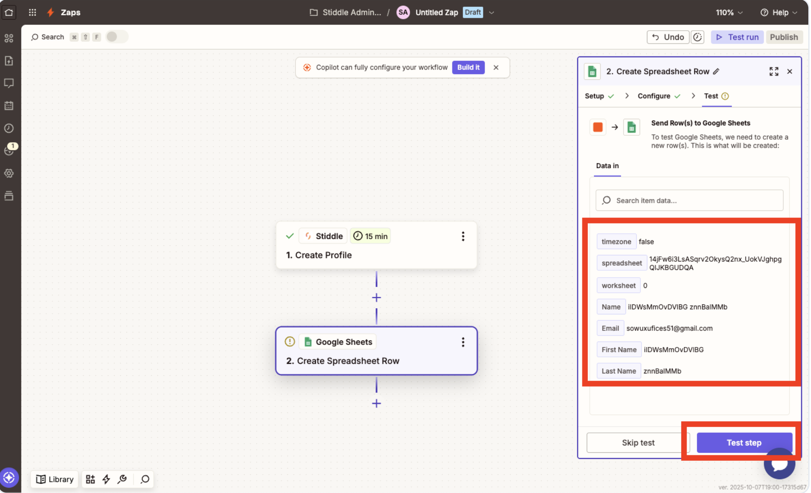Open the apps grid menu icon

(x=33, y=12)
